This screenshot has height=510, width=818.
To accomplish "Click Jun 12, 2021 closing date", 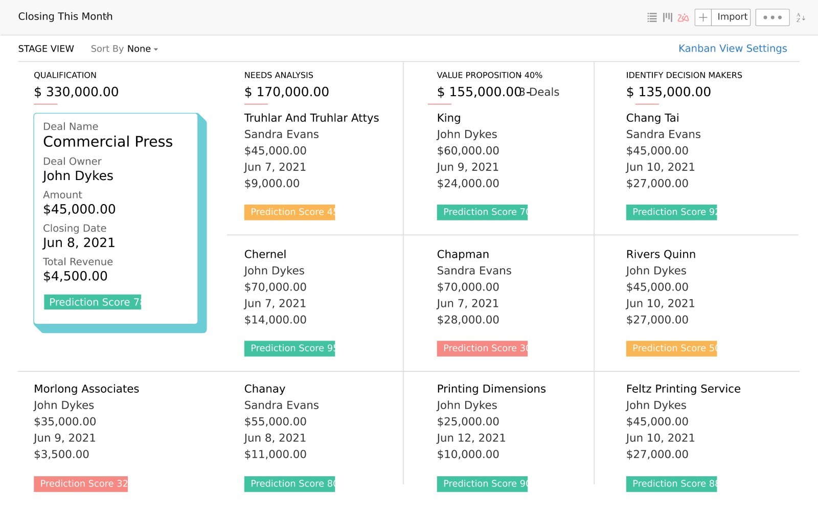I will coord(471,438).
